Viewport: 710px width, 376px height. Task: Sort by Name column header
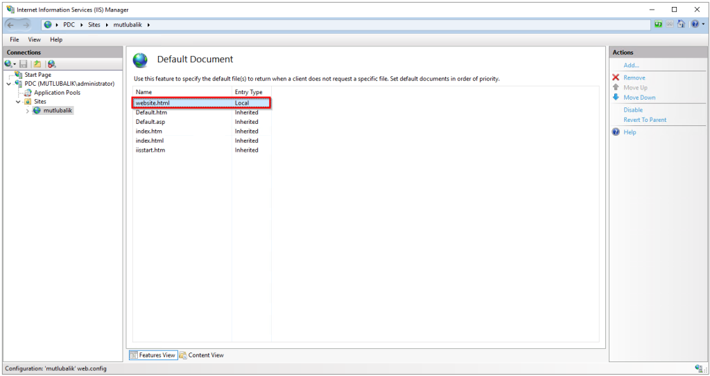(x=182, y=92)
